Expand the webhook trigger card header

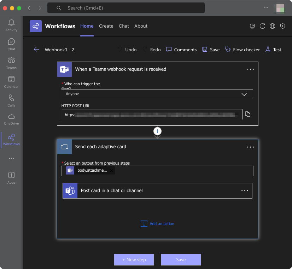click(x=158, y=69)
